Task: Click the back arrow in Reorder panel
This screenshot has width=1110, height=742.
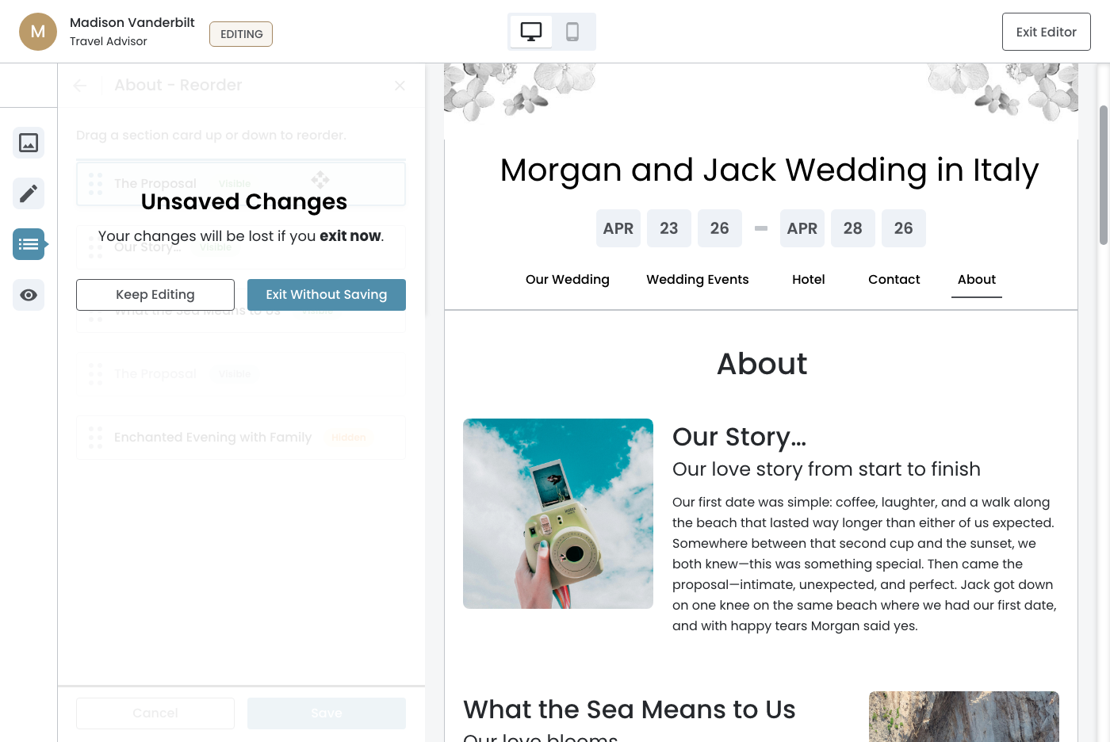Action: coord(80,86)
